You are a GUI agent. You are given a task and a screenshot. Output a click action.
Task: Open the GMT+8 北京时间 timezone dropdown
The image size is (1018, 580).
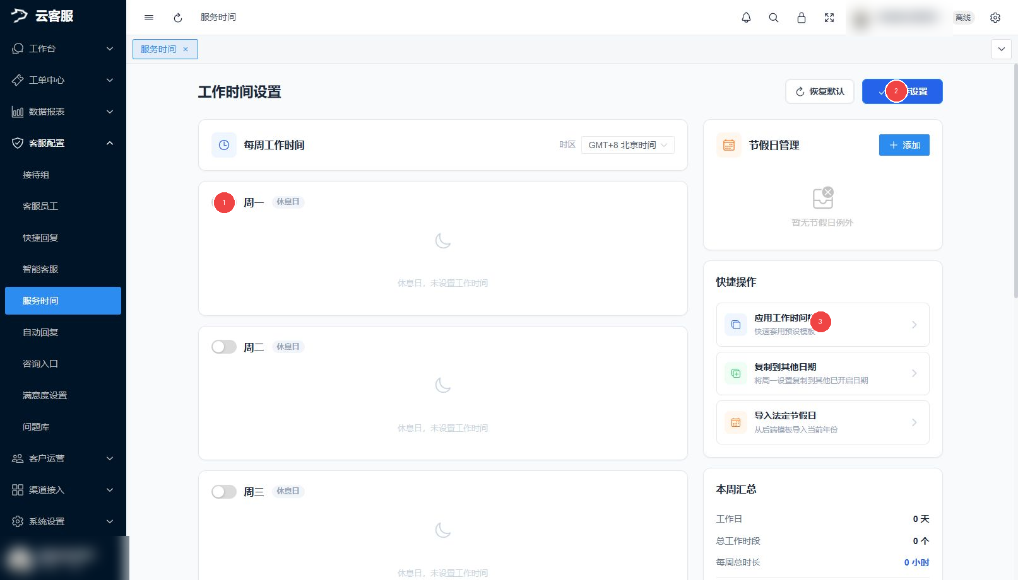pos(628,145)
